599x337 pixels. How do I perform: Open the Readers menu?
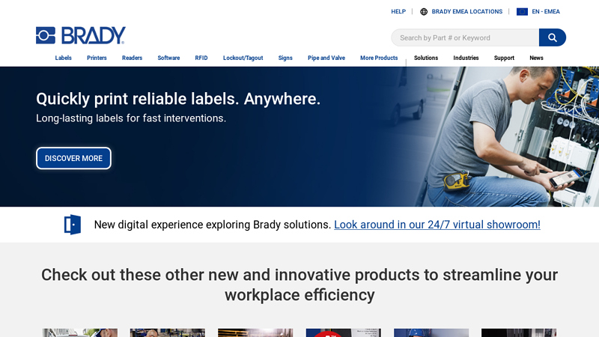click(132, 58)
